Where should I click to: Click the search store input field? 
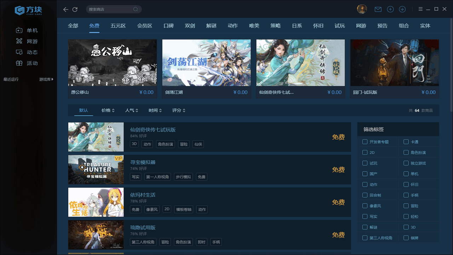[113, 9]
